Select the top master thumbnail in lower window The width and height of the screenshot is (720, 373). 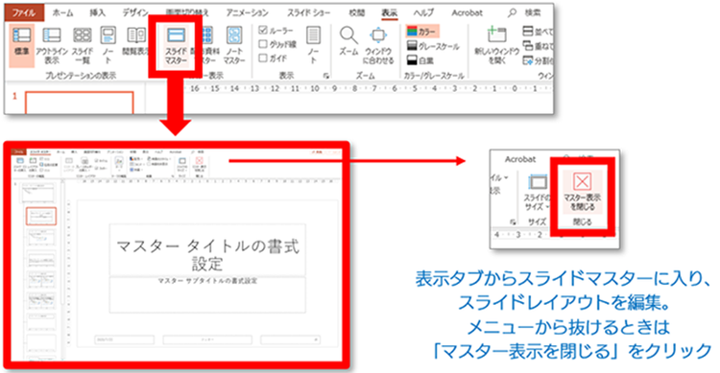[37, 193]
